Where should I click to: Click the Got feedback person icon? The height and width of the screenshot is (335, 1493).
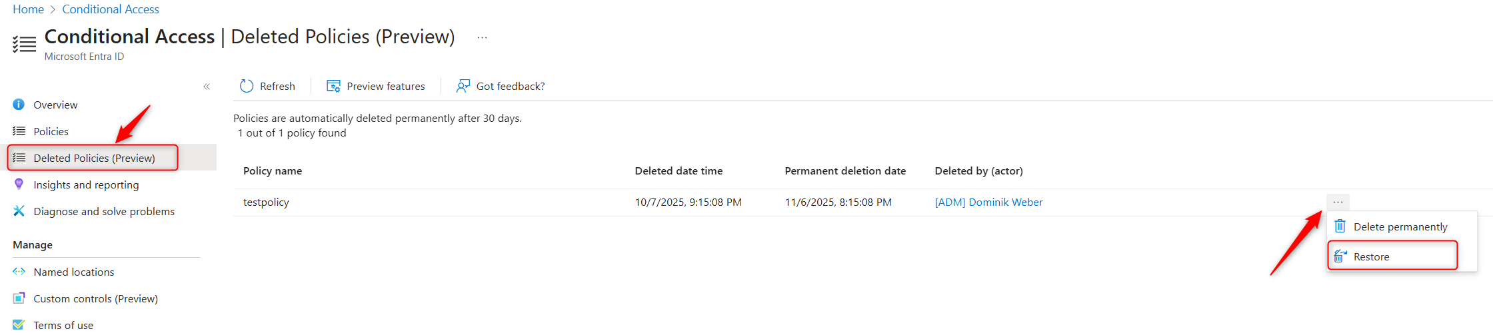pyautogui.click(x=463, y=86)
